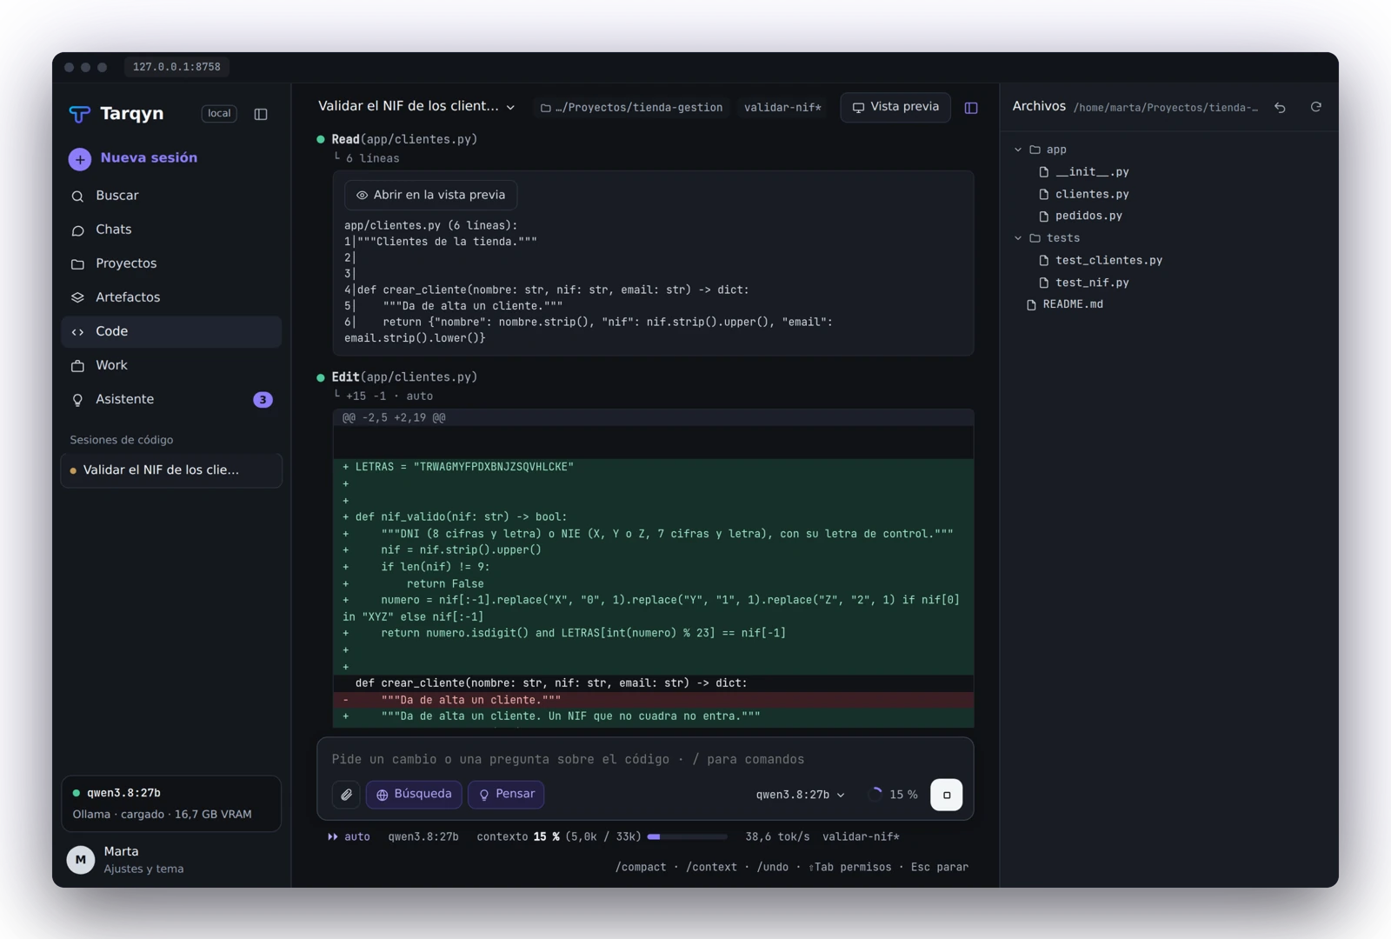Open pedidos.py file
The height and width of the screenshot is (939, 1391).
pyautogui.click(x=1081, y=216)
